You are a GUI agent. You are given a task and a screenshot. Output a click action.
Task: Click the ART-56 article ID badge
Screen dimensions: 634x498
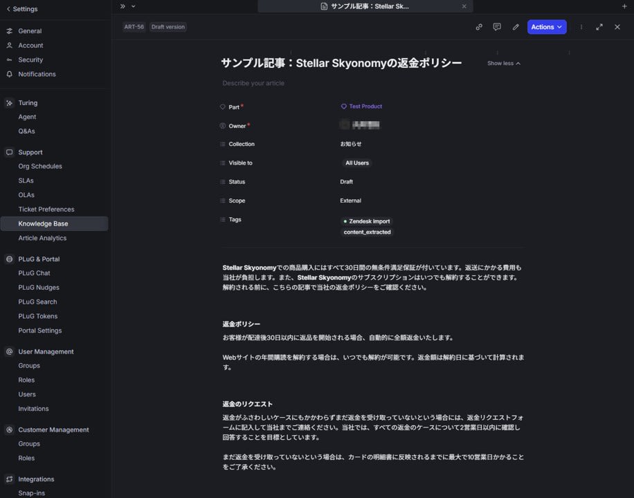[134, 27]
